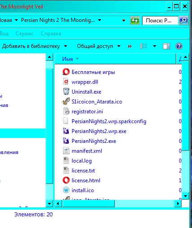Screen dimensions: 192x228
Task: Select the file name license.txt
Action: (x=83, y=171)
